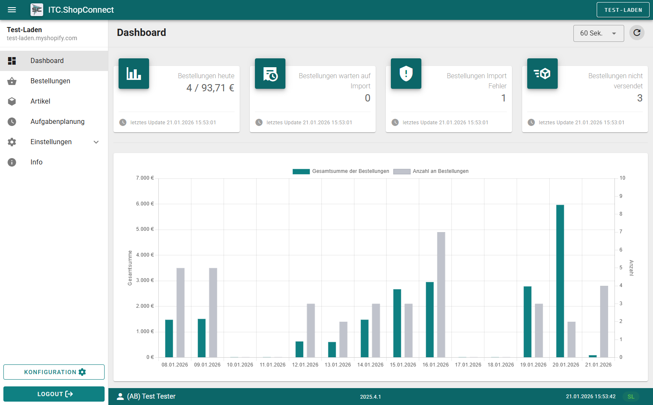Open the Artikel section
This screenshot has width=653, height=405.
[x=41, y=101]
